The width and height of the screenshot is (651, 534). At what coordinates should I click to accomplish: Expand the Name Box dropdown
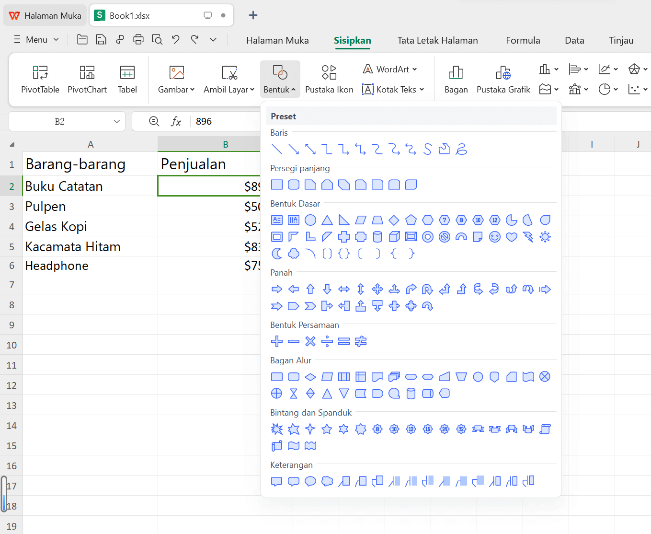(116, 121)
